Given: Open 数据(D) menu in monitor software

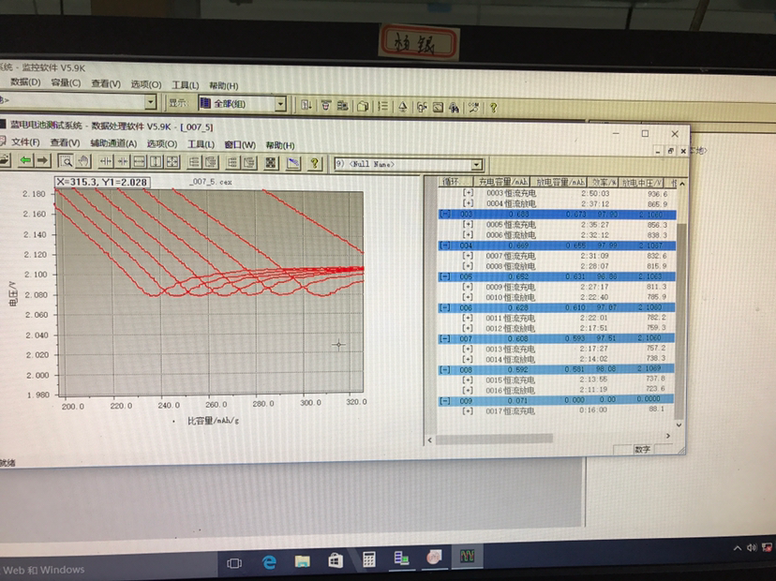Looking at the screenshot, I should (25, 82).
